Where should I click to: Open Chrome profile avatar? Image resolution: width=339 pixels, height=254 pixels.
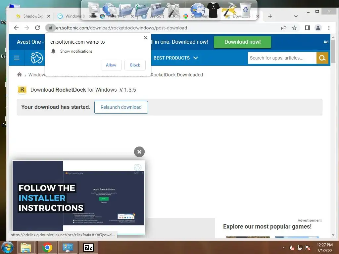click(x=318, y=28)
